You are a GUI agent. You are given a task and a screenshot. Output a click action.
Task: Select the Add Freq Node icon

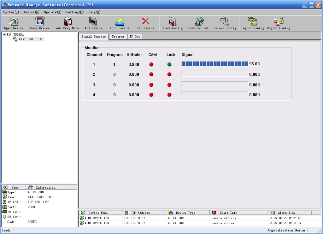tap(67, 22)
